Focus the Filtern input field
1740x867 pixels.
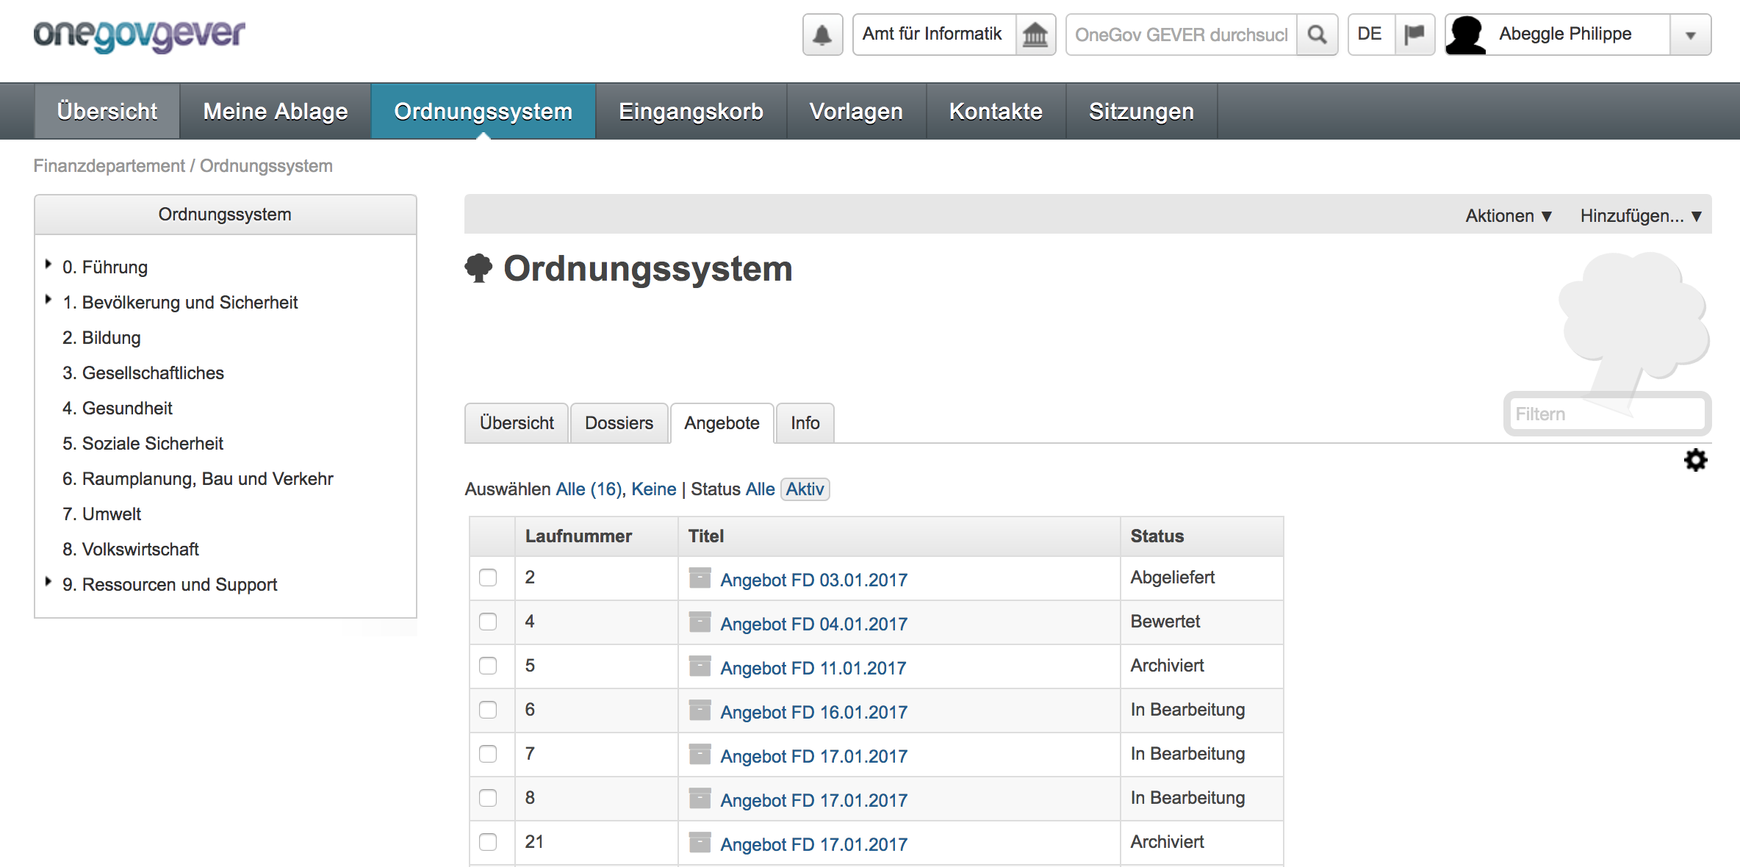(x=1607, y=414)
